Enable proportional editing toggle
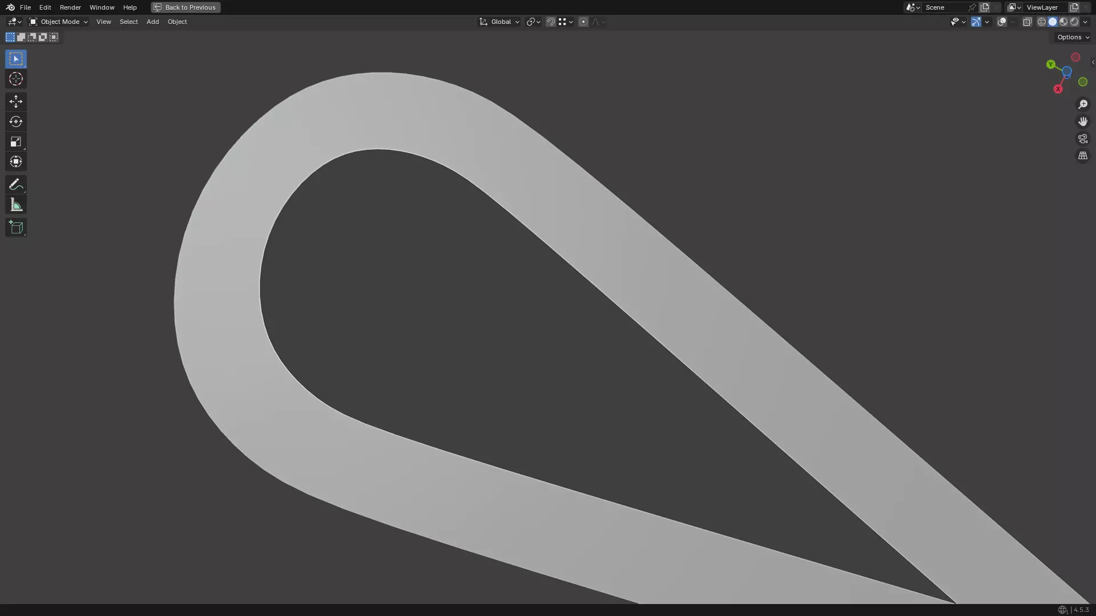1096x616 pixels. [583, 22]
